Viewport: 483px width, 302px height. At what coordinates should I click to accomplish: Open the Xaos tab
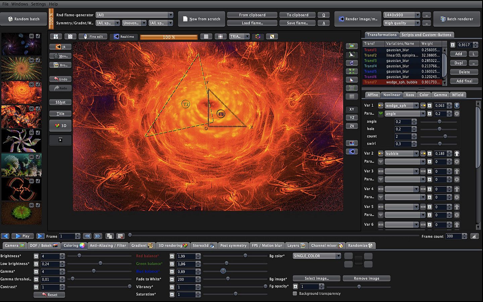[x=410, y=95]
